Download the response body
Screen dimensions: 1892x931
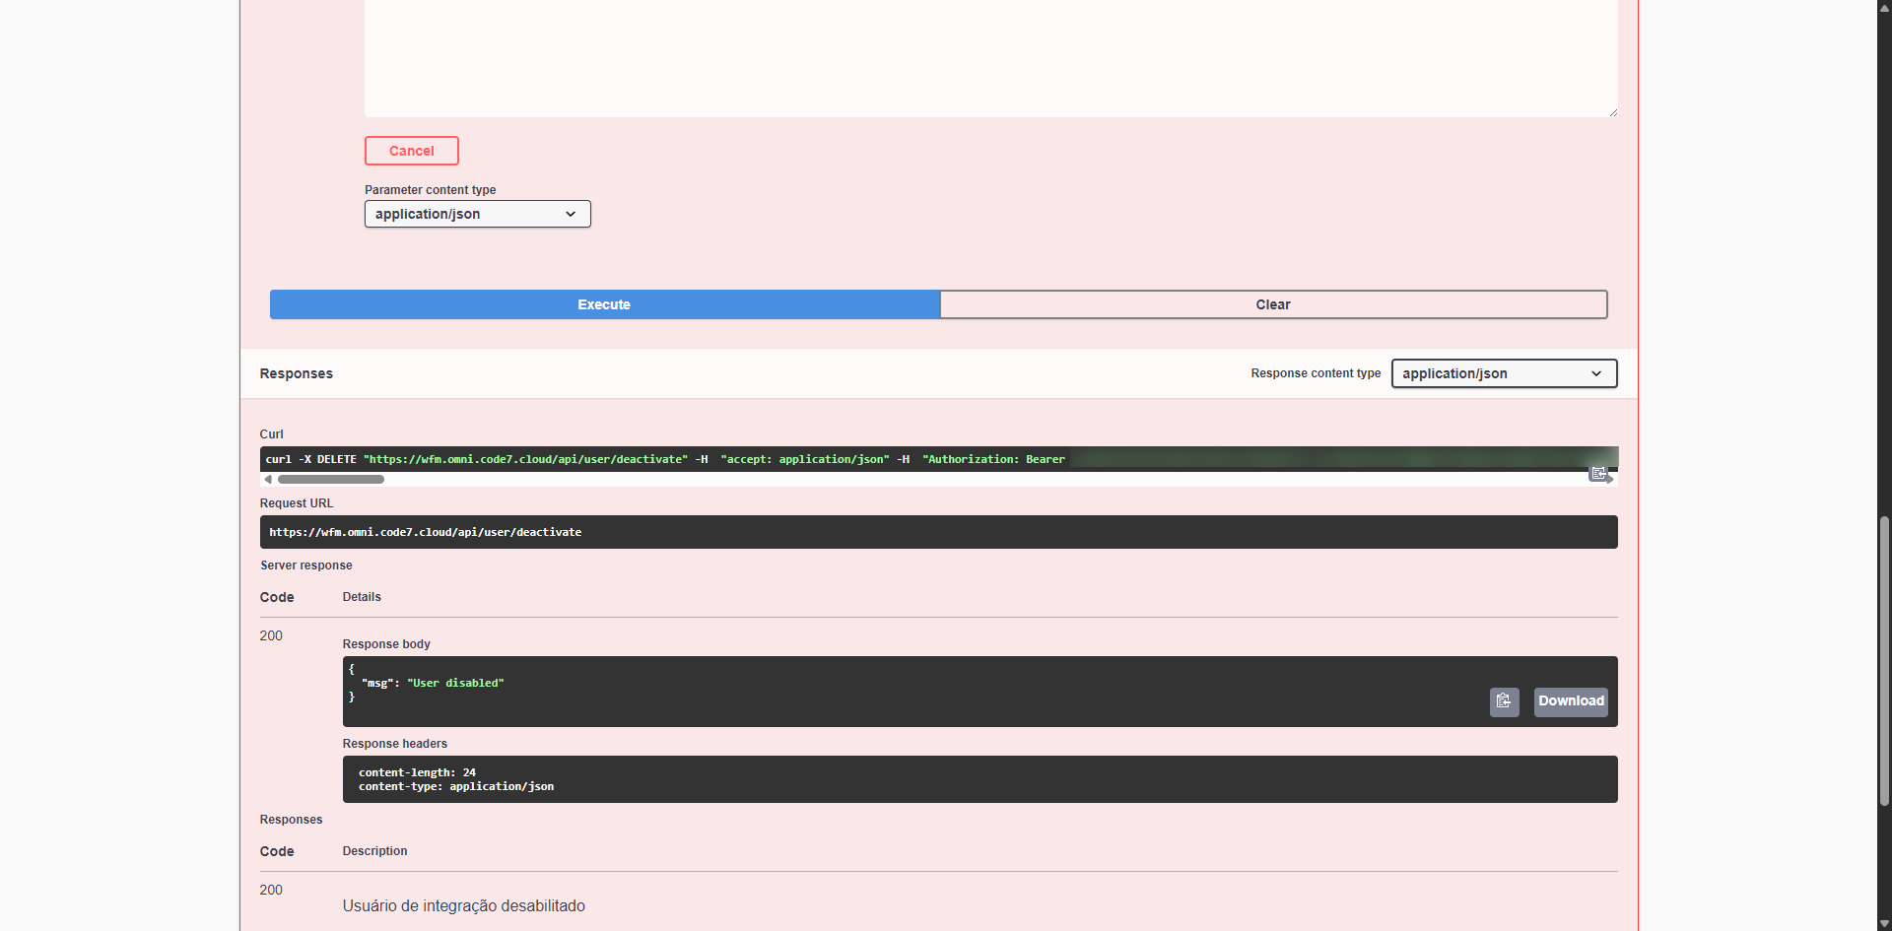coord(1570,701)
